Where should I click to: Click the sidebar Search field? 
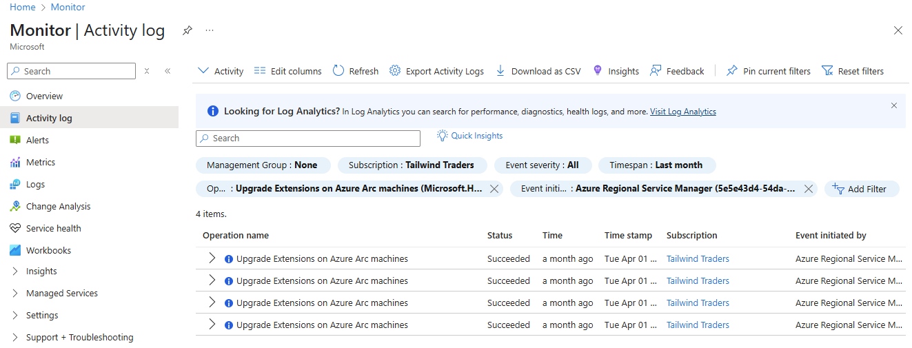72,71
